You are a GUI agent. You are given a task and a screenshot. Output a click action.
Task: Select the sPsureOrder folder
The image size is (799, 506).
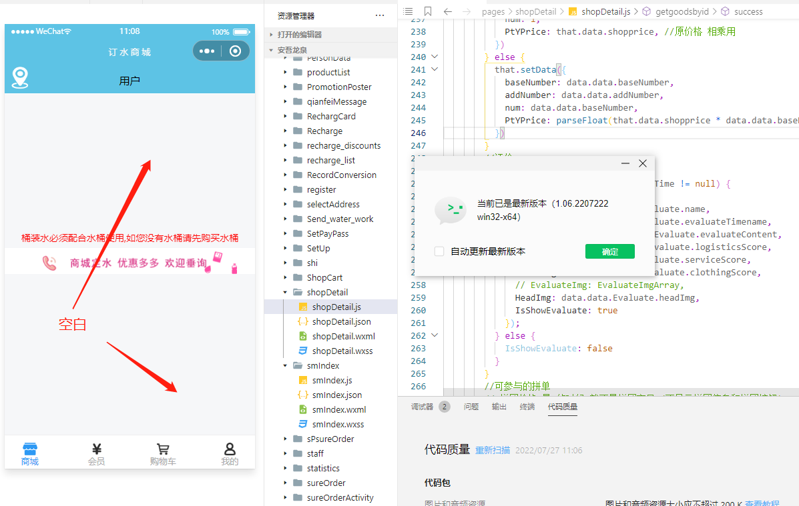pyautogui.click(x=330, y=439)
